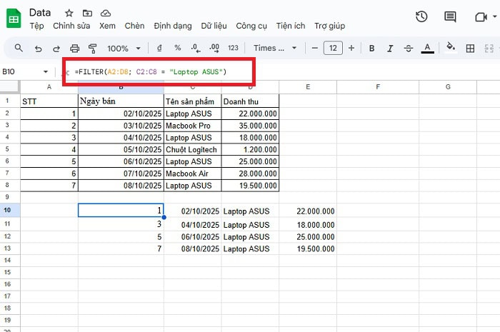Open version history clock icon
The image size is (500, 332).
(x=421, y=16)
